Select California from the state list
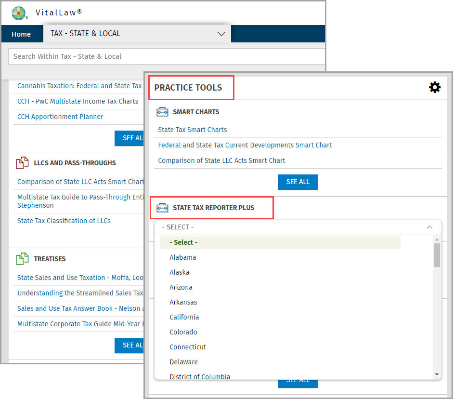 pyautogui.click(x=184, y=317)
